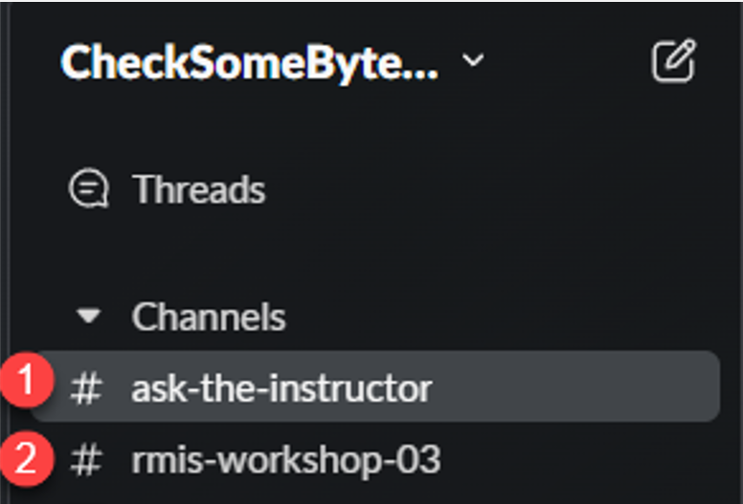
Task: Click the letter C in CheckSomeByte
Action: pyautogui.click(x=76, y=62)
